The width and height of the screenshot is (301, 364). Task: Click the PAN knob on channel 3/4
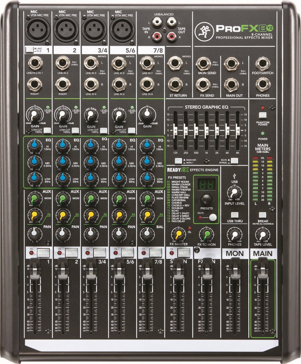click(91, 234)
